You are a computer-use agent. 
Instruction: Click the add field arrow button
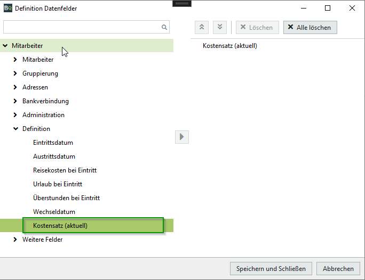(182, 137)
